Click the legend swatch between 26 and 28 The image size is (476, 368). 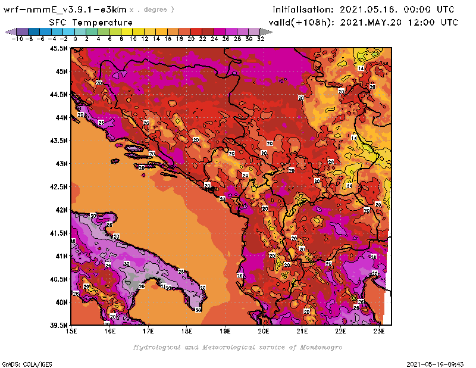click(231, 32)
